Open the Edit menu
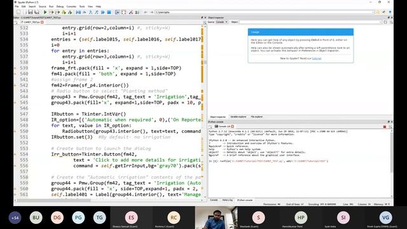Viewport: 407px width, 229px height. coord(24,6)
